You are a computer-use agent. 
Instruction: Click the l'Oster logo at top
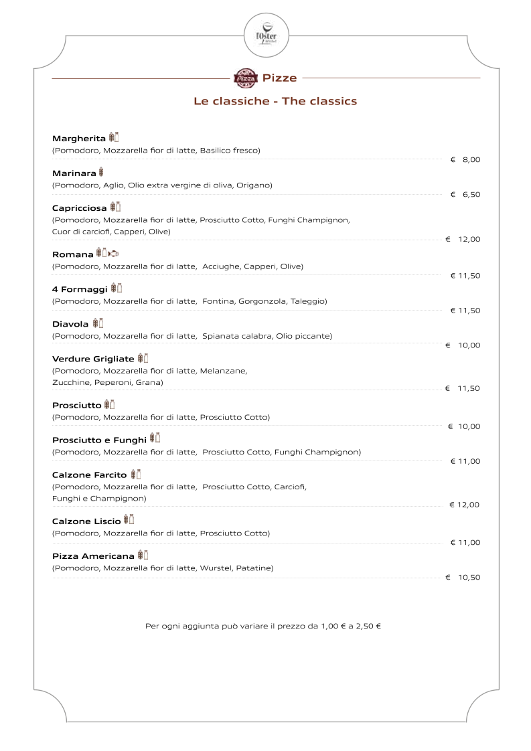point(266,35)
